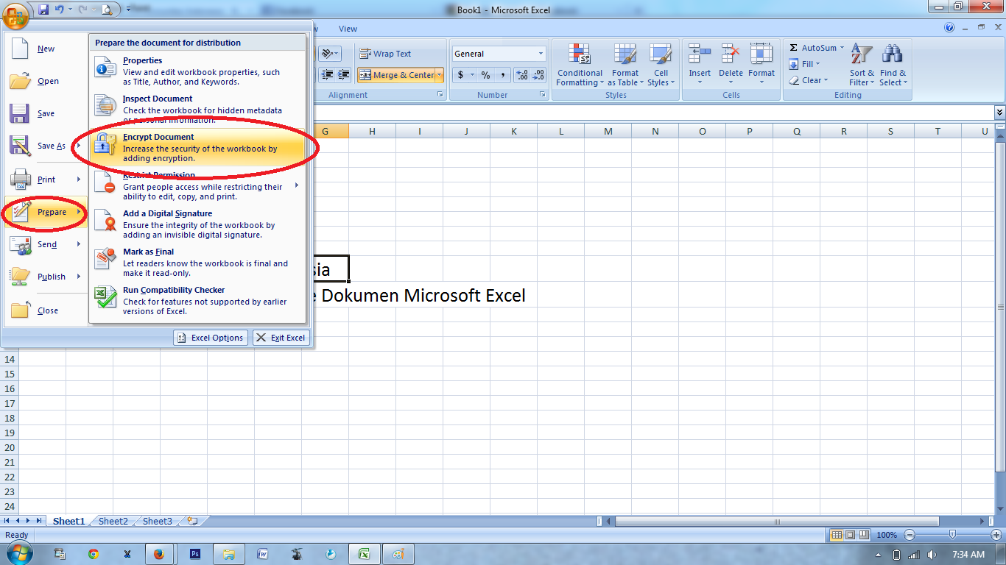This screenshot has width=1006, height=565.
Task: Open Photoshop from the taskbar
Action: pyautogui.click(x=195, y=554)
